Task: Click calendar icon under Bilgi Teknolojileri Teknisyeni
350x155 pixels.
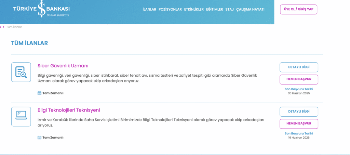Action: [39, 138]
